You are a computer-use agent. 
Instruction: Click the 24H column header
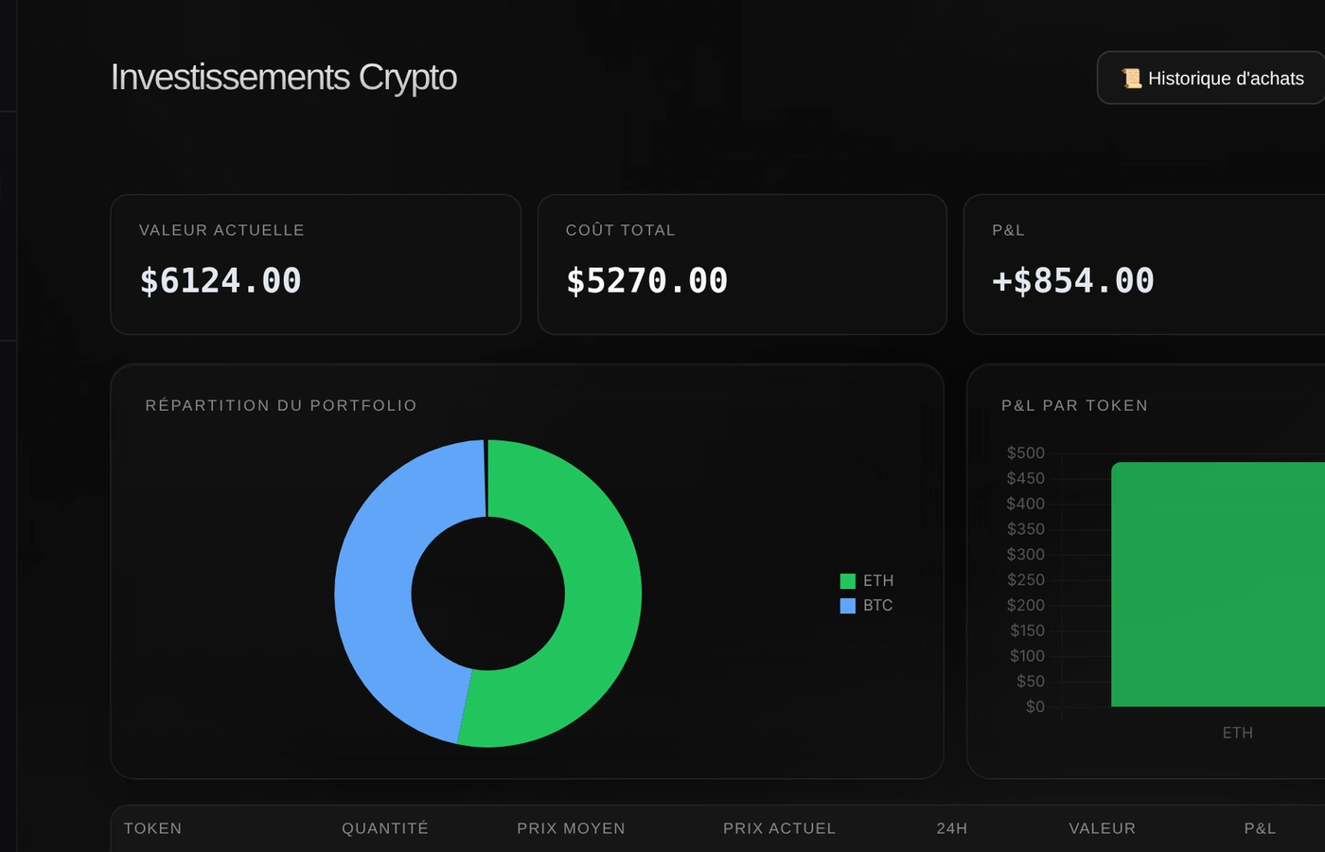[952, 828]
